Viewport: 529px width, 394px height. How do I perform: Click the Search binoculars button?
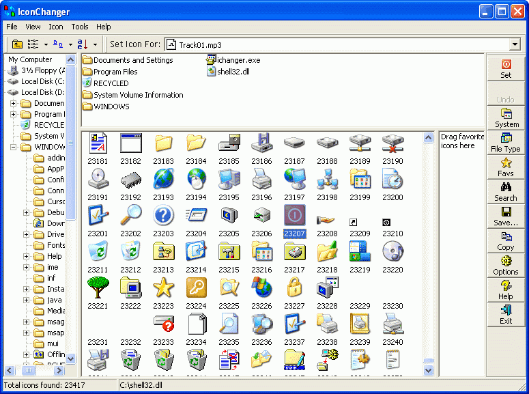point(506,192)
